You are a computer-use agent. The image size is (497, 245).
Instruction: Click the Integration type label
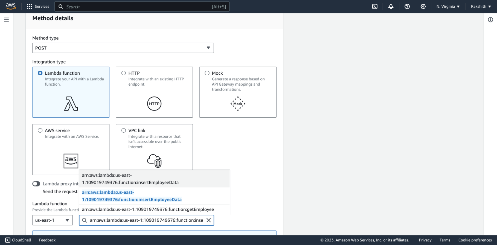click(49, 62)
